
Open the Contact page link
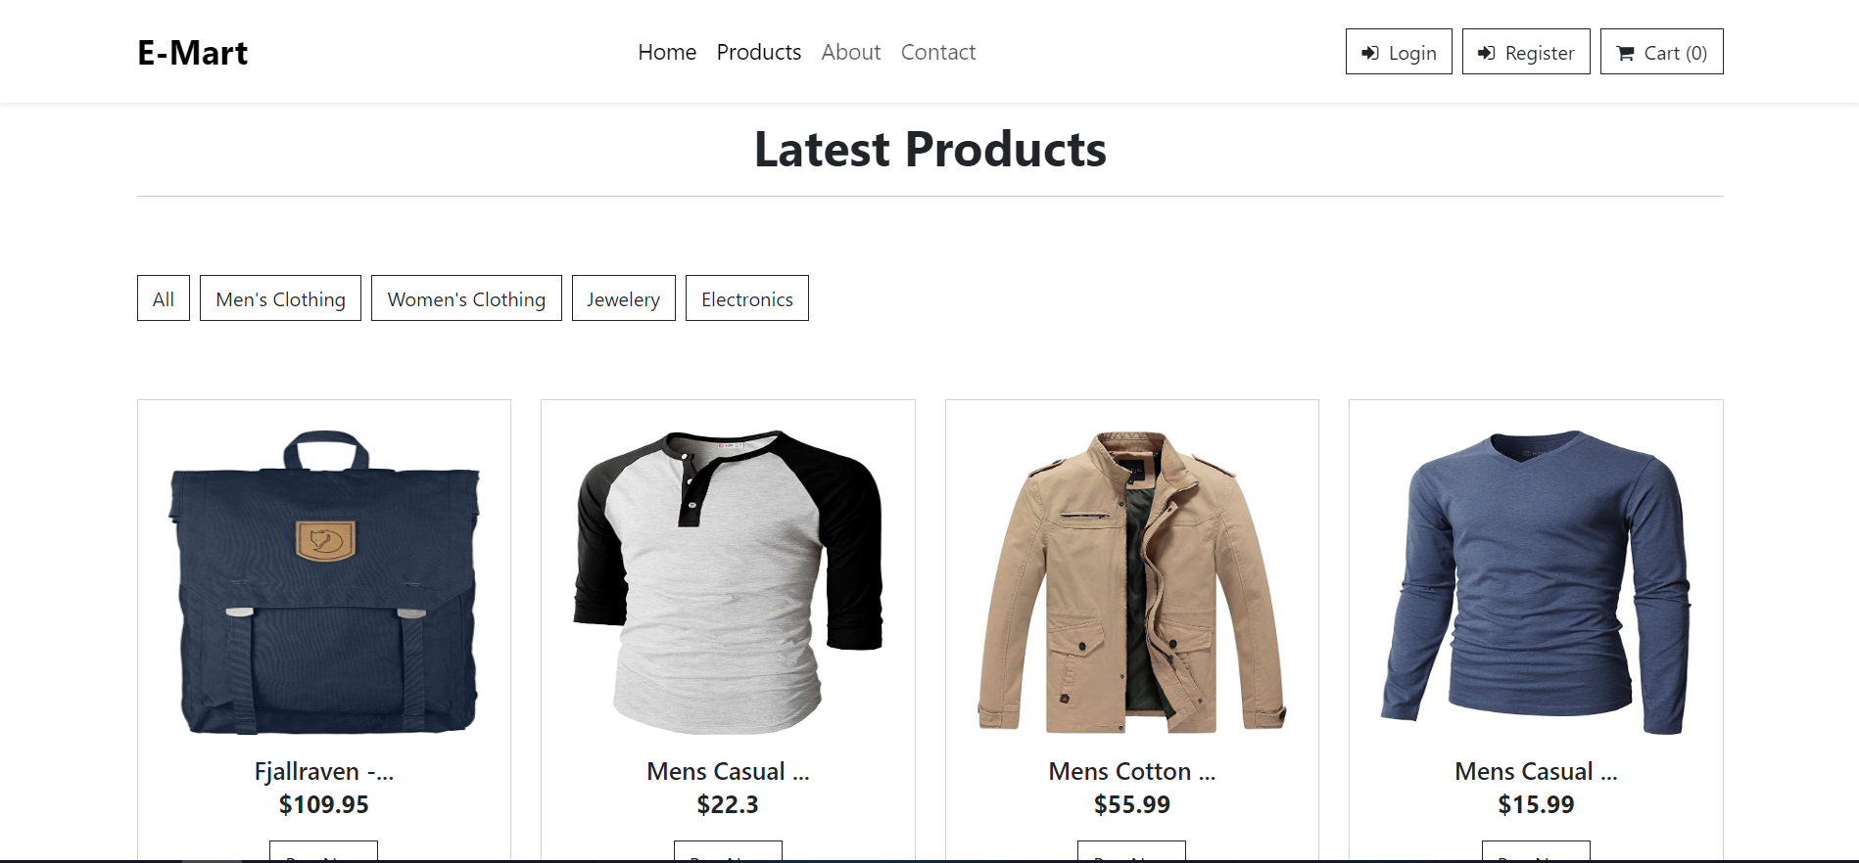pos(937,52)
